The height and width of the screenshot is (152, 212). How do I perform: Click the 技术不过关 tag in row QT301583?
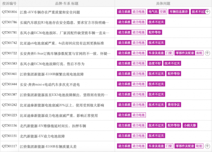pos(172,63)
